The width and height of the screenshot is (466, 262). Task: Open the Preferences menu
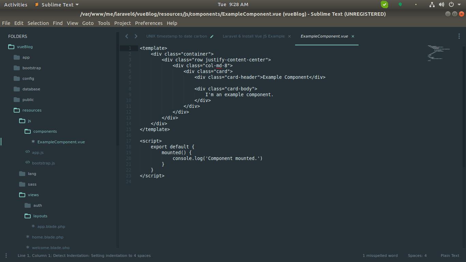coord(149,23)
